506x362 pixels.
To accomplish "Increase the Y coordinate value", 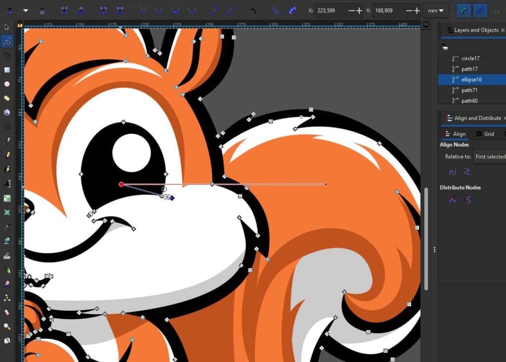I will [x=417, y=11].
